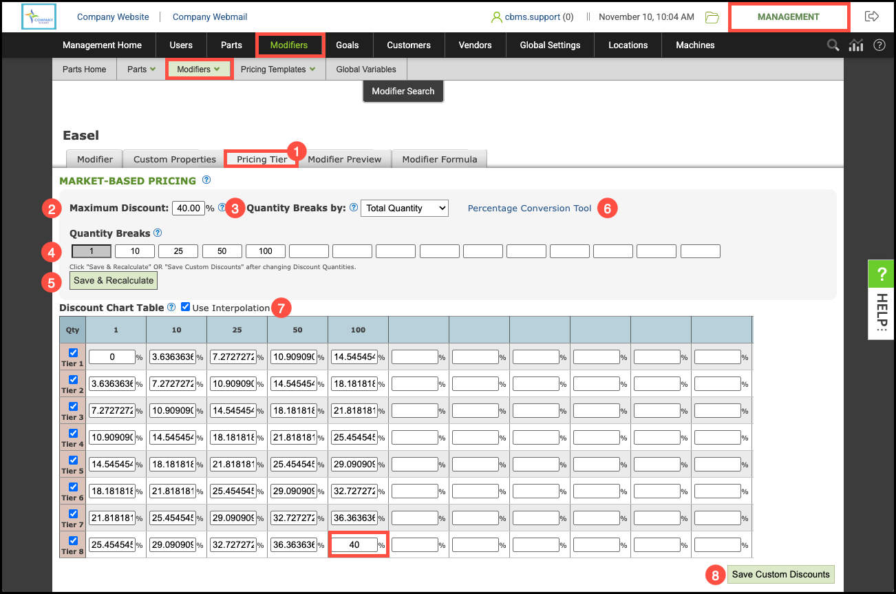
Task: Toggle the Use Interpolation checkbox
Action: point(185,307)
